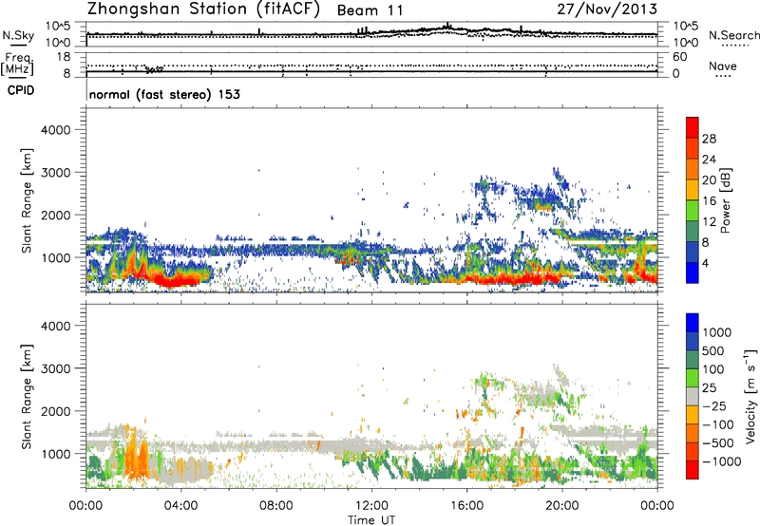Click the 'Time UT' axis label
This screenshot has width=760, height=526.
[x=371, y=520]
